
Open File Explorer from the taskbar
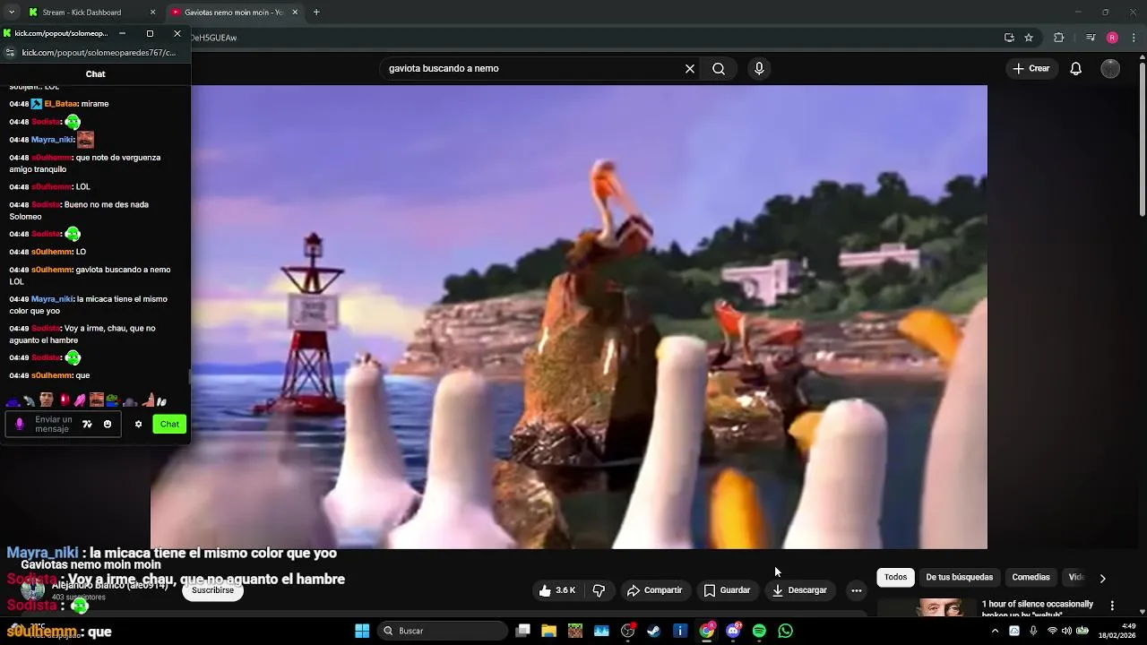[x=548, y=631]
